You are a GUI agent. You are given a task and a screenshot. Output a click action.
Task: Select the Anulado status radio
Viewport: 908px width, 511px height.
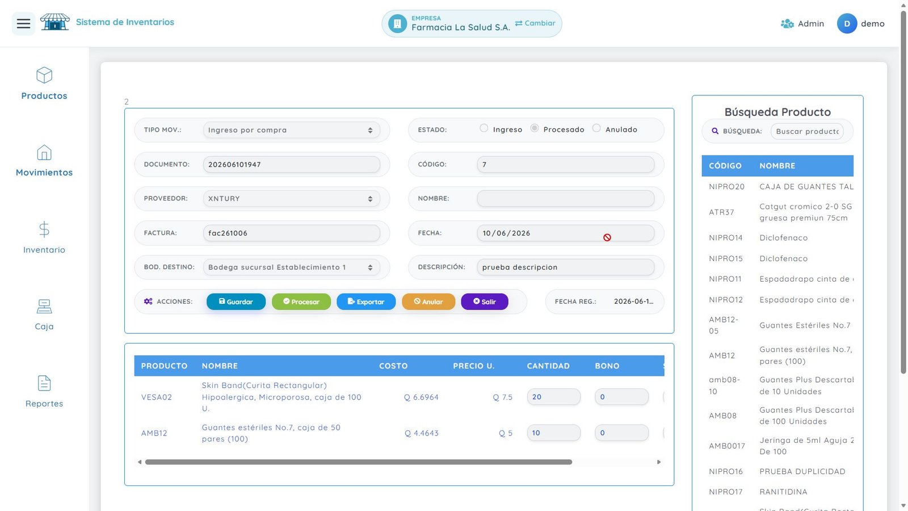tap(596, 128)
